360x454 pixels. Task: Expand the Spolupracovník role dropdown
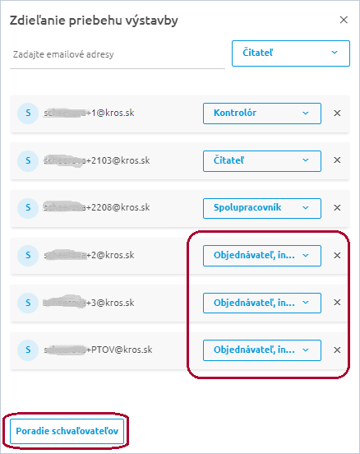pyautogui.click(x=262, y=208)
